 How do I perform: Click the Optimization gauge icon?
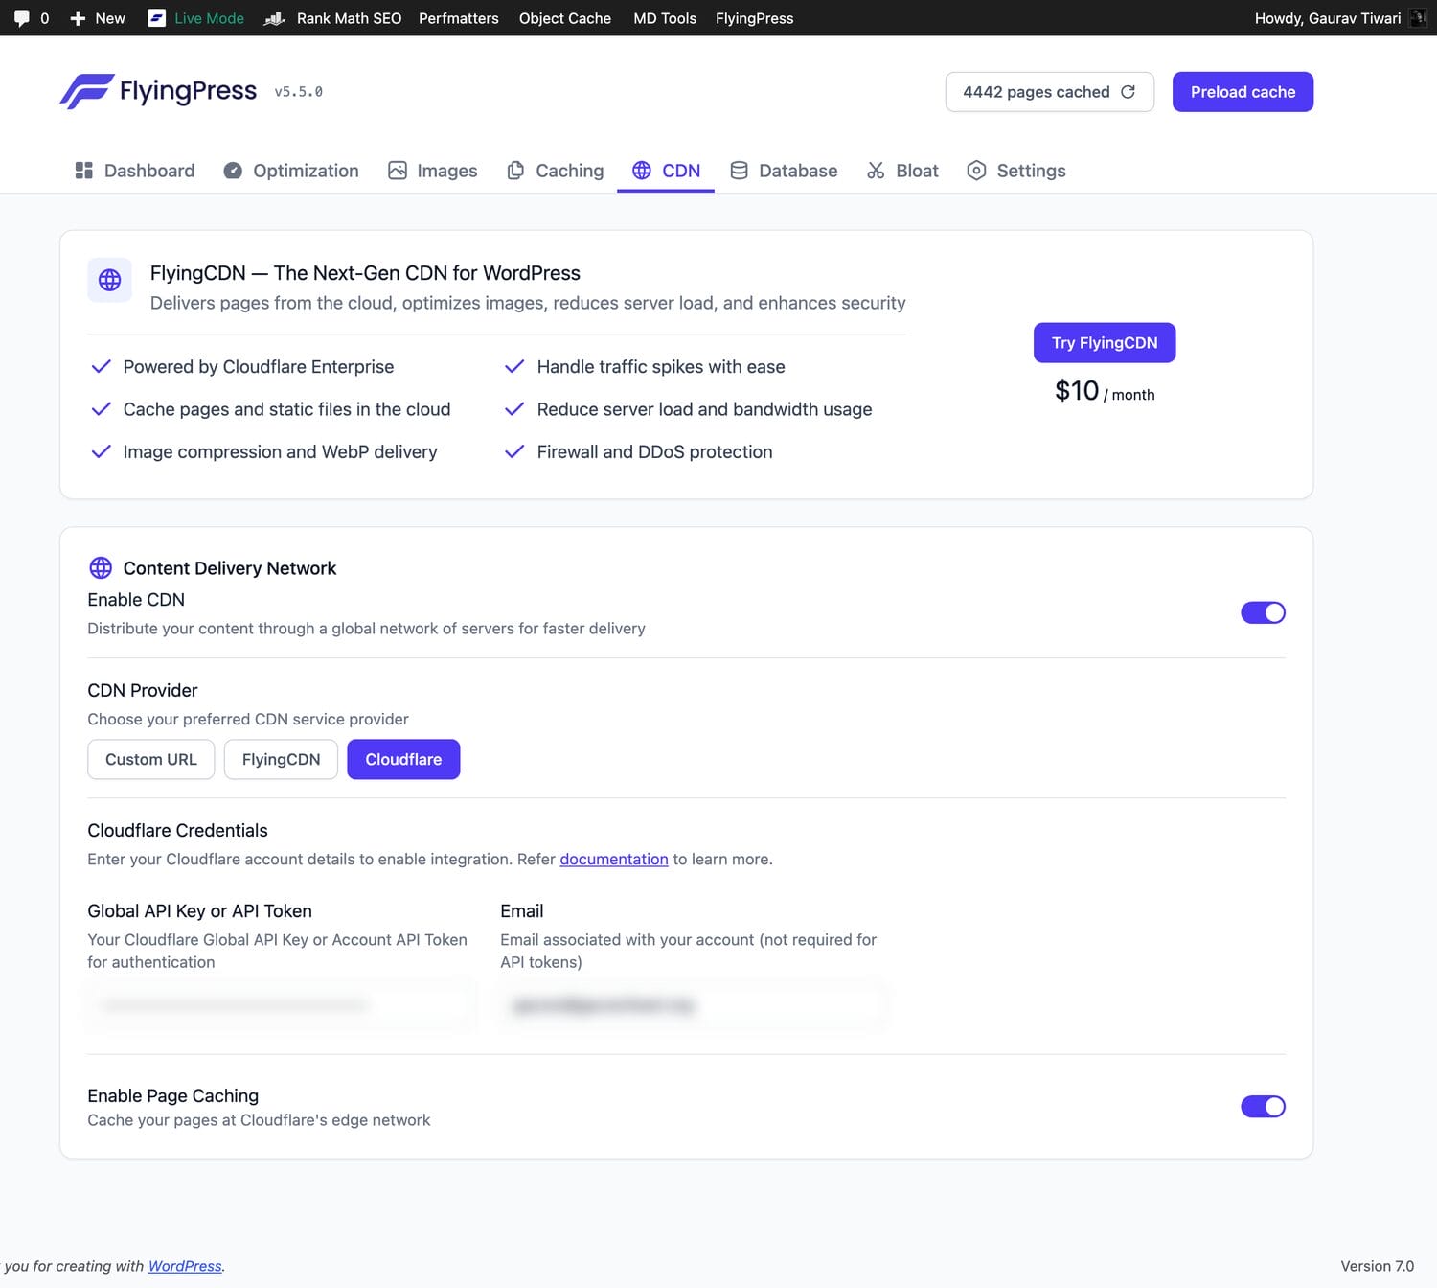[233, 171]
